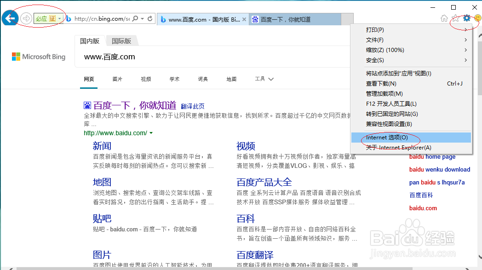The width and height of the screenshot is (482, 270).
Task: Expand the 文件(F) submenu
Action: coord(411,40)
